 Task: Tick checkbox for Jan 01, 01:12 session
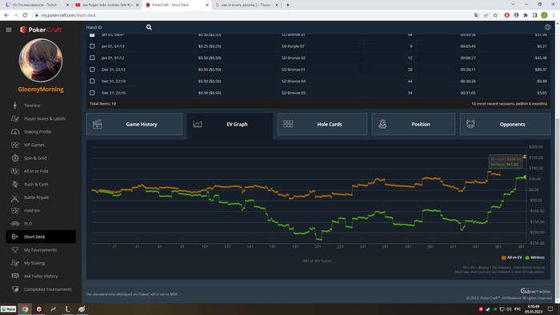coord(92,58)
